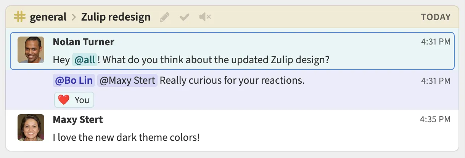This screenshot has width=465, height=158.
Task: Click the breadcrumb arrow after general
Action: click(x=74, y=17)
